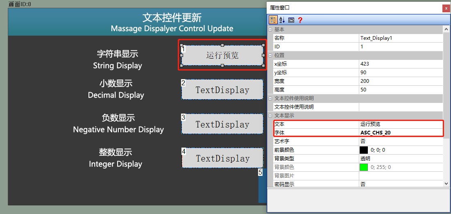The image size is (451, 214).
Task: Edit the 文本 value 运行预览
Action: pyautogui.click(x=401, y=124)
